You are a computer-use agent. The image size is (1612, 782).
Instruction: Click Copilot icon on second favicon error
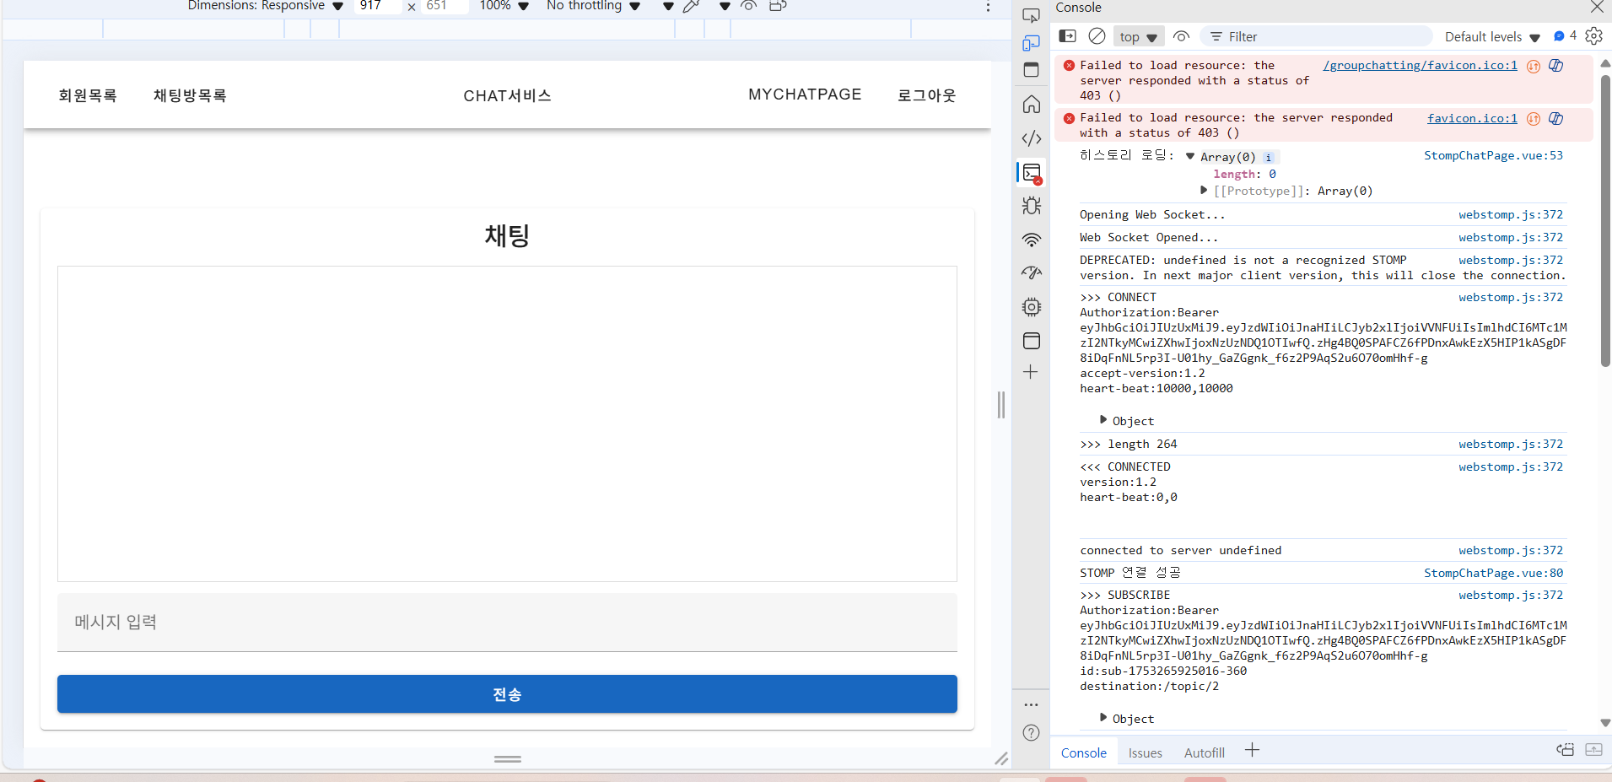click(x=1556, y=119)
